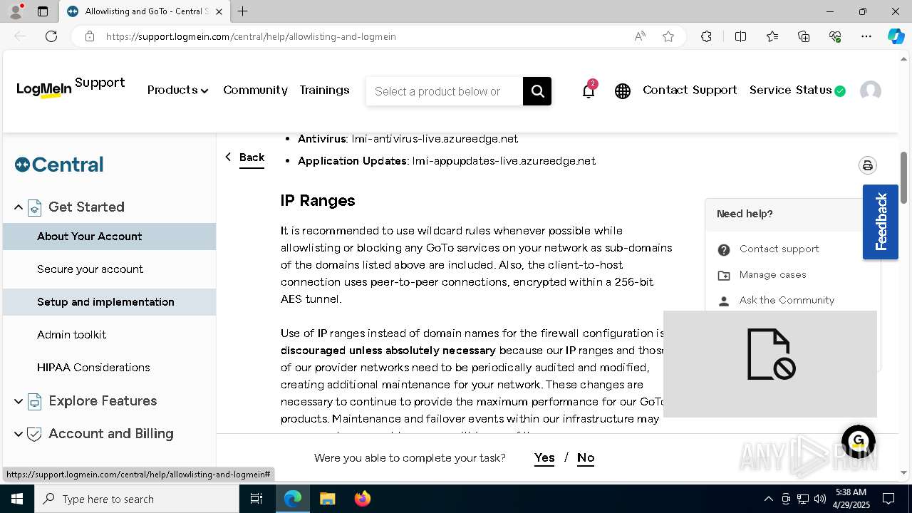Open the chat assistant bubble

click(x=858, y=441)
